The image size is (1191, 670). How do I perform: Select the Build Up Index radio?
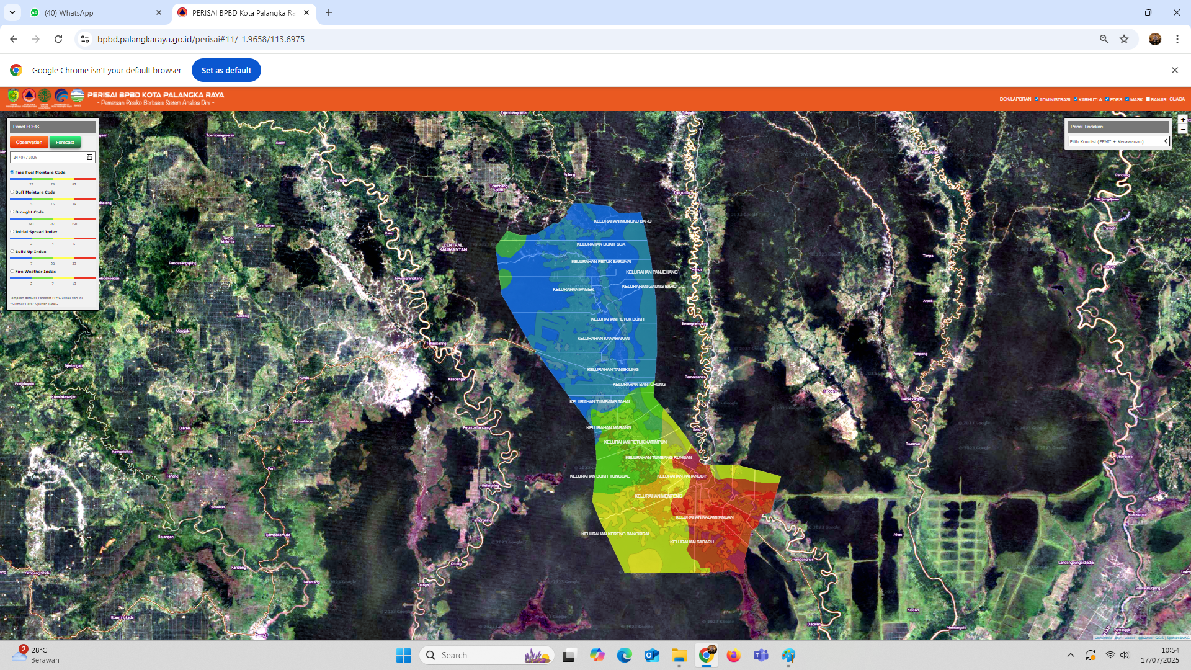[x=12, y=251]
